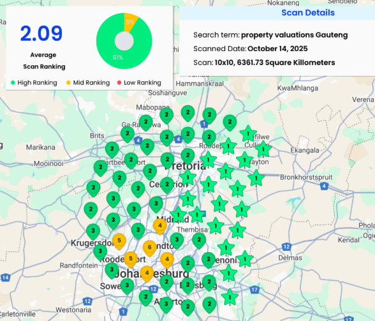
Task: Toggle the High Ranking legend label
Action: (37, 82)
